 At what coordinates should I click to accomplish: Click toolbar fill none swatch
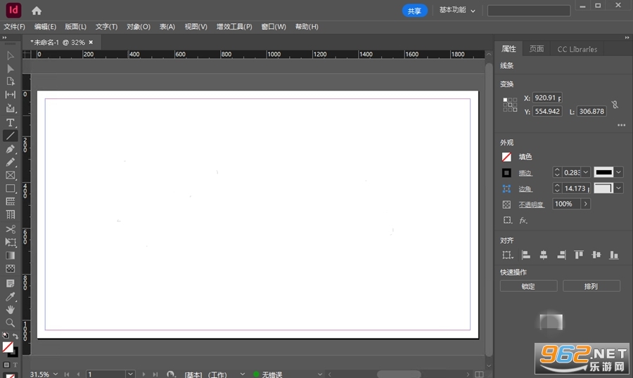[7, 347]
